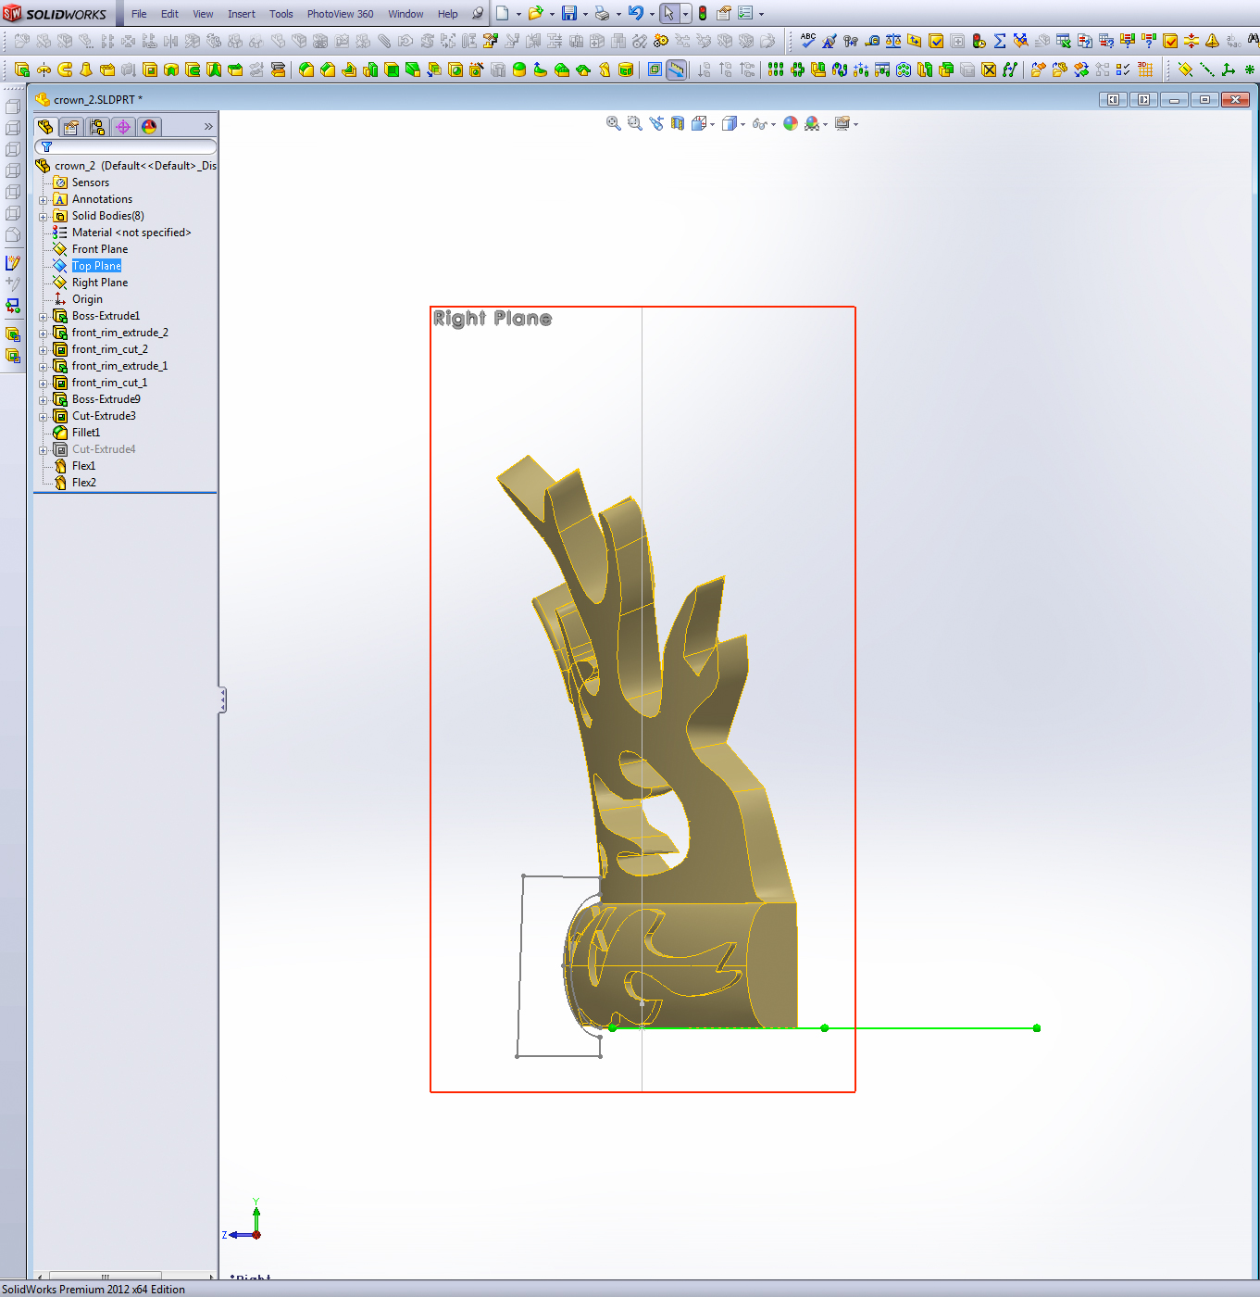Insert a reference Axis
This screenshot has width=1260, height=1297.
1206,69
